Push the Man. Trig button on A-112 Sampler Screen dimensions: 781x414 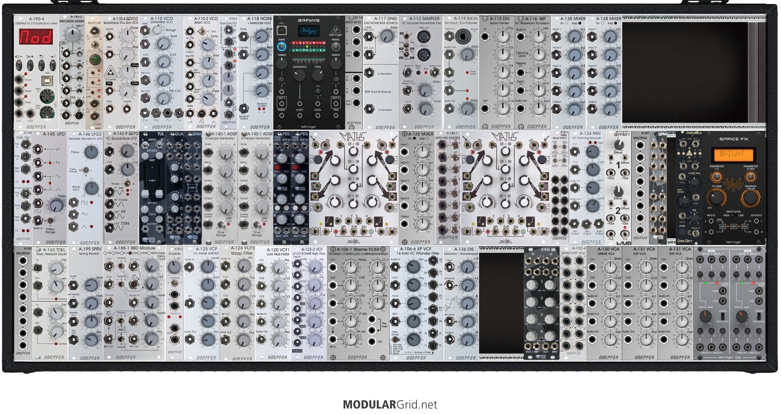418,72
